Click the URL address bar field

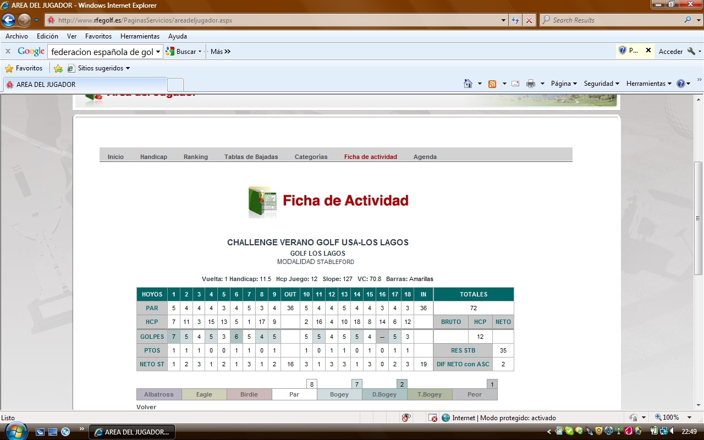(x=277, y=20)
